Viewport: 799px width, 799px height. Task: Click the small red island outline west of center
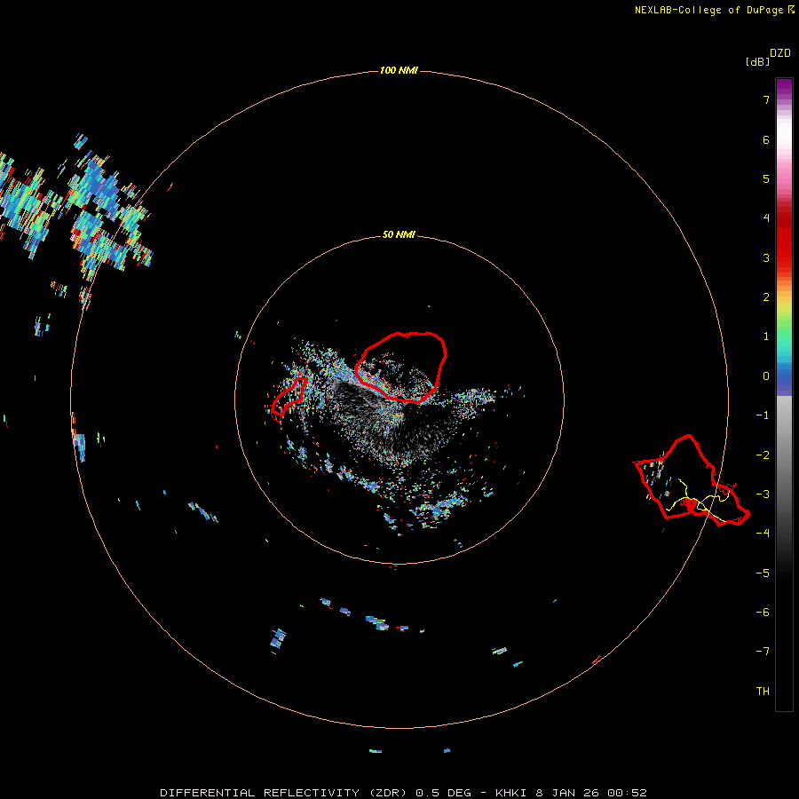pos(289,397)
